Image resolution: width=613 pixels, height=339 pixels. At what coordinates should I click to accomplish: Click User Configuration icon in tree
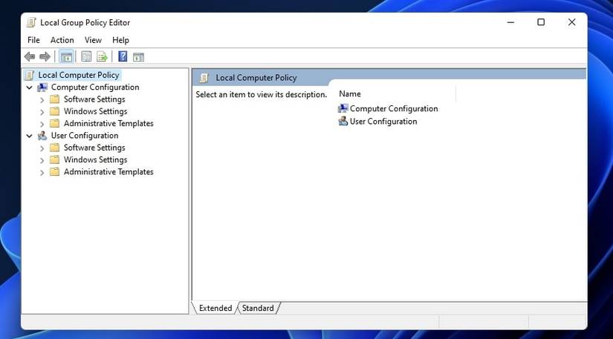[42, 136]
